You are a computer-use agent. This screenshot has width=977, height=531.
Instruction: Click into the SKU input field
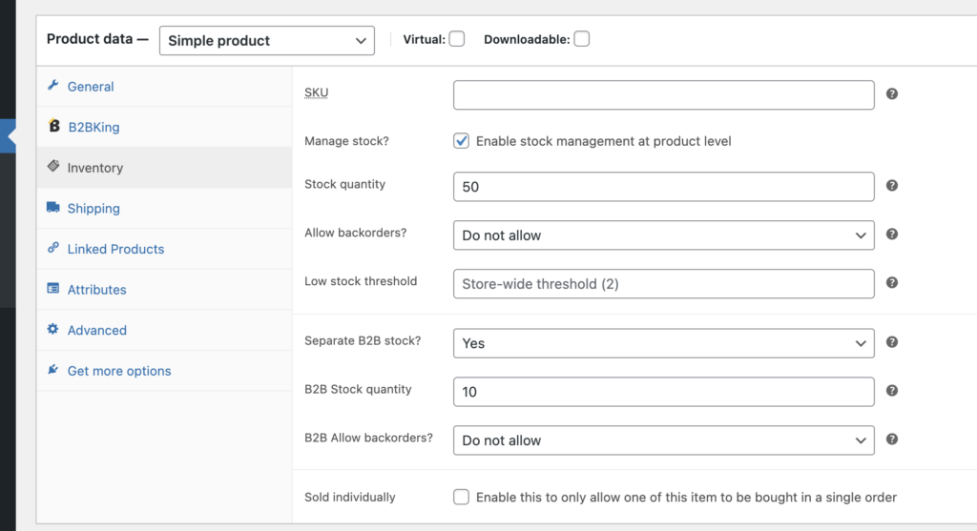tap(664, 94)
